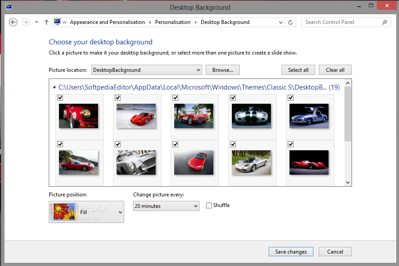Open the Picture position Fill dropdown
This screenshot has width=399, height=266.
point(86,212)
